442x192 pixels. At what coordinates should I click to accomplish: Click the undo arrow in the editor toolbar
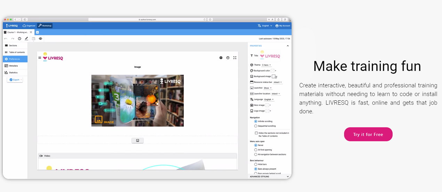click(6, 39)
